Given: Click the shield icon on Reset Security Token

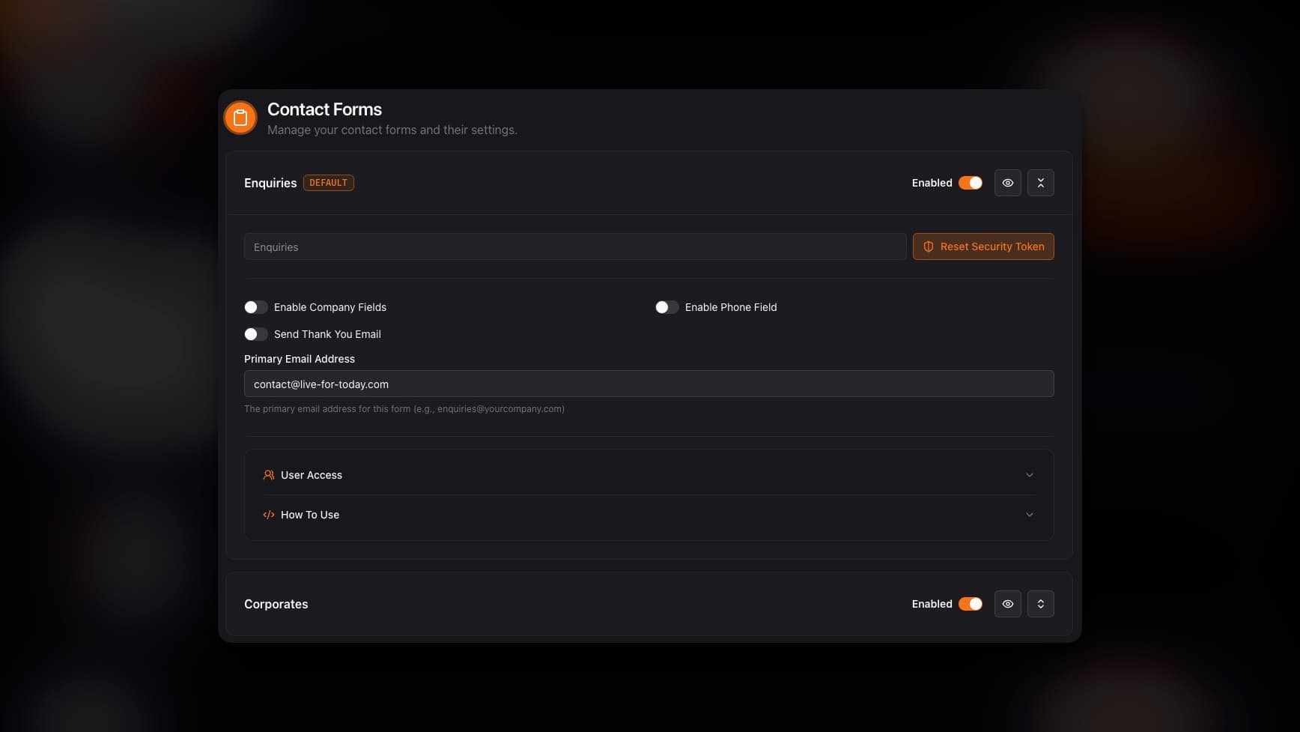Looking at the screenshot, I should (929, 246).
